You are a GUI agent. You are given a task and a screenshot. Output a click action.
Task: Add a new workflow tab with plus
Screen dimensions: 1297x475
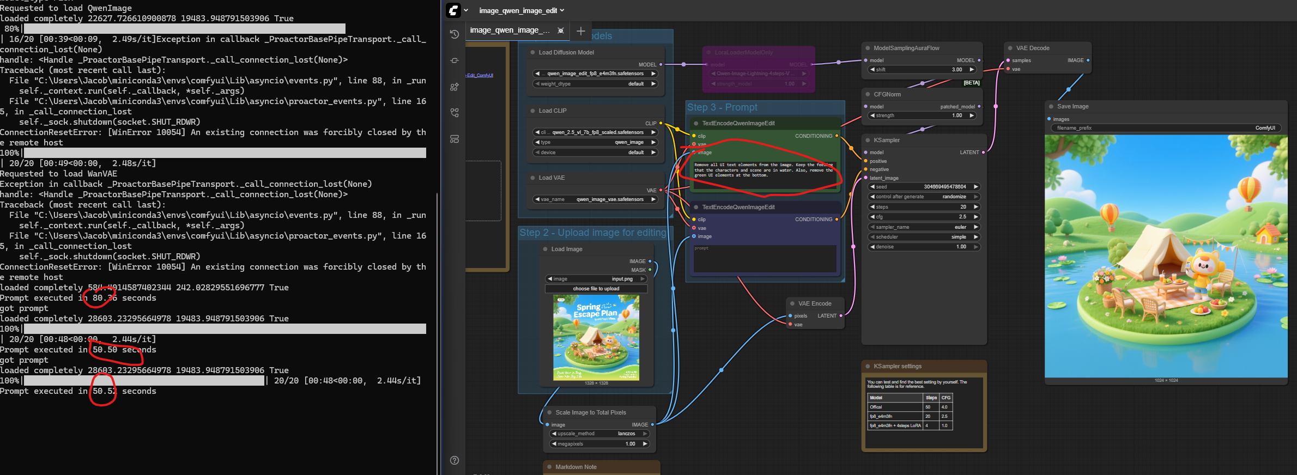click(581, 31)
